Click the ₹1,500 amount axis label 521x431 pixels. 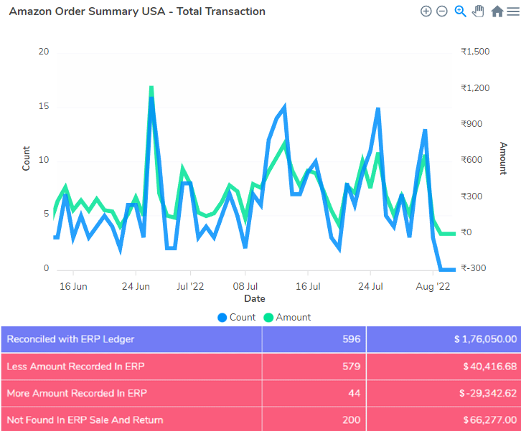[x=475, y=52]
